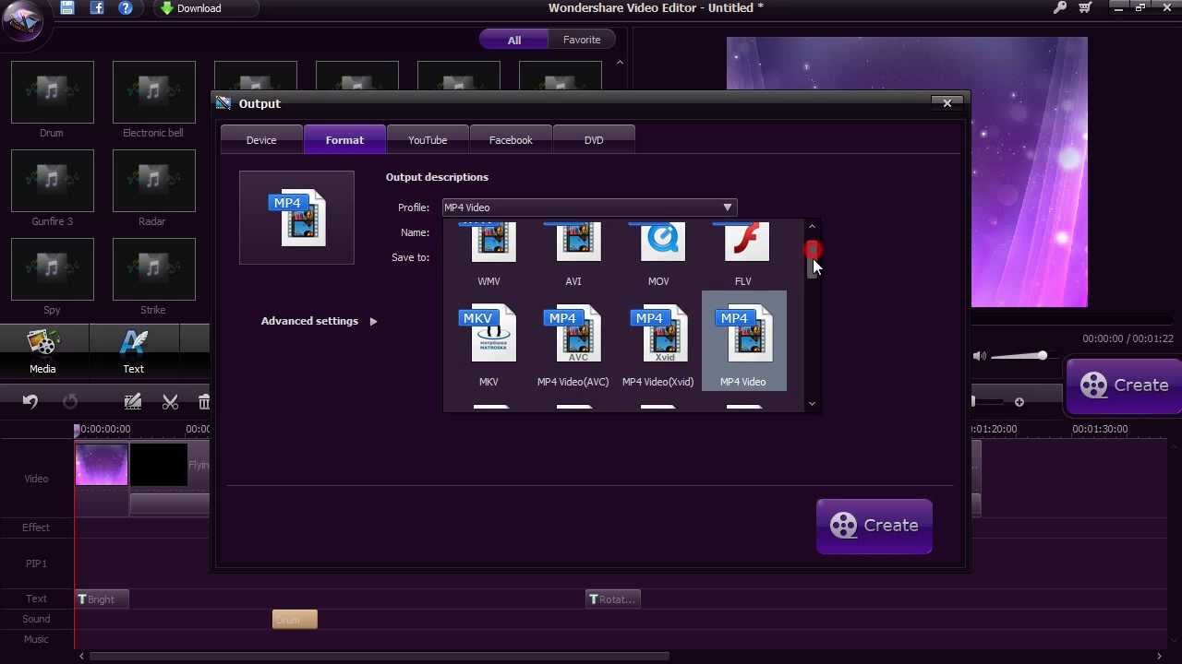The width and height of the screenshot is (1182, 664).
Task: Collapse the media library with up arrow
Action: click(620, 63)
